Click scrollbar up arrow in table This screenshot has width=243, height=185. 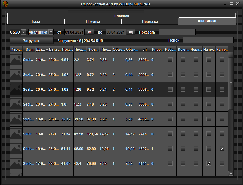231,55
